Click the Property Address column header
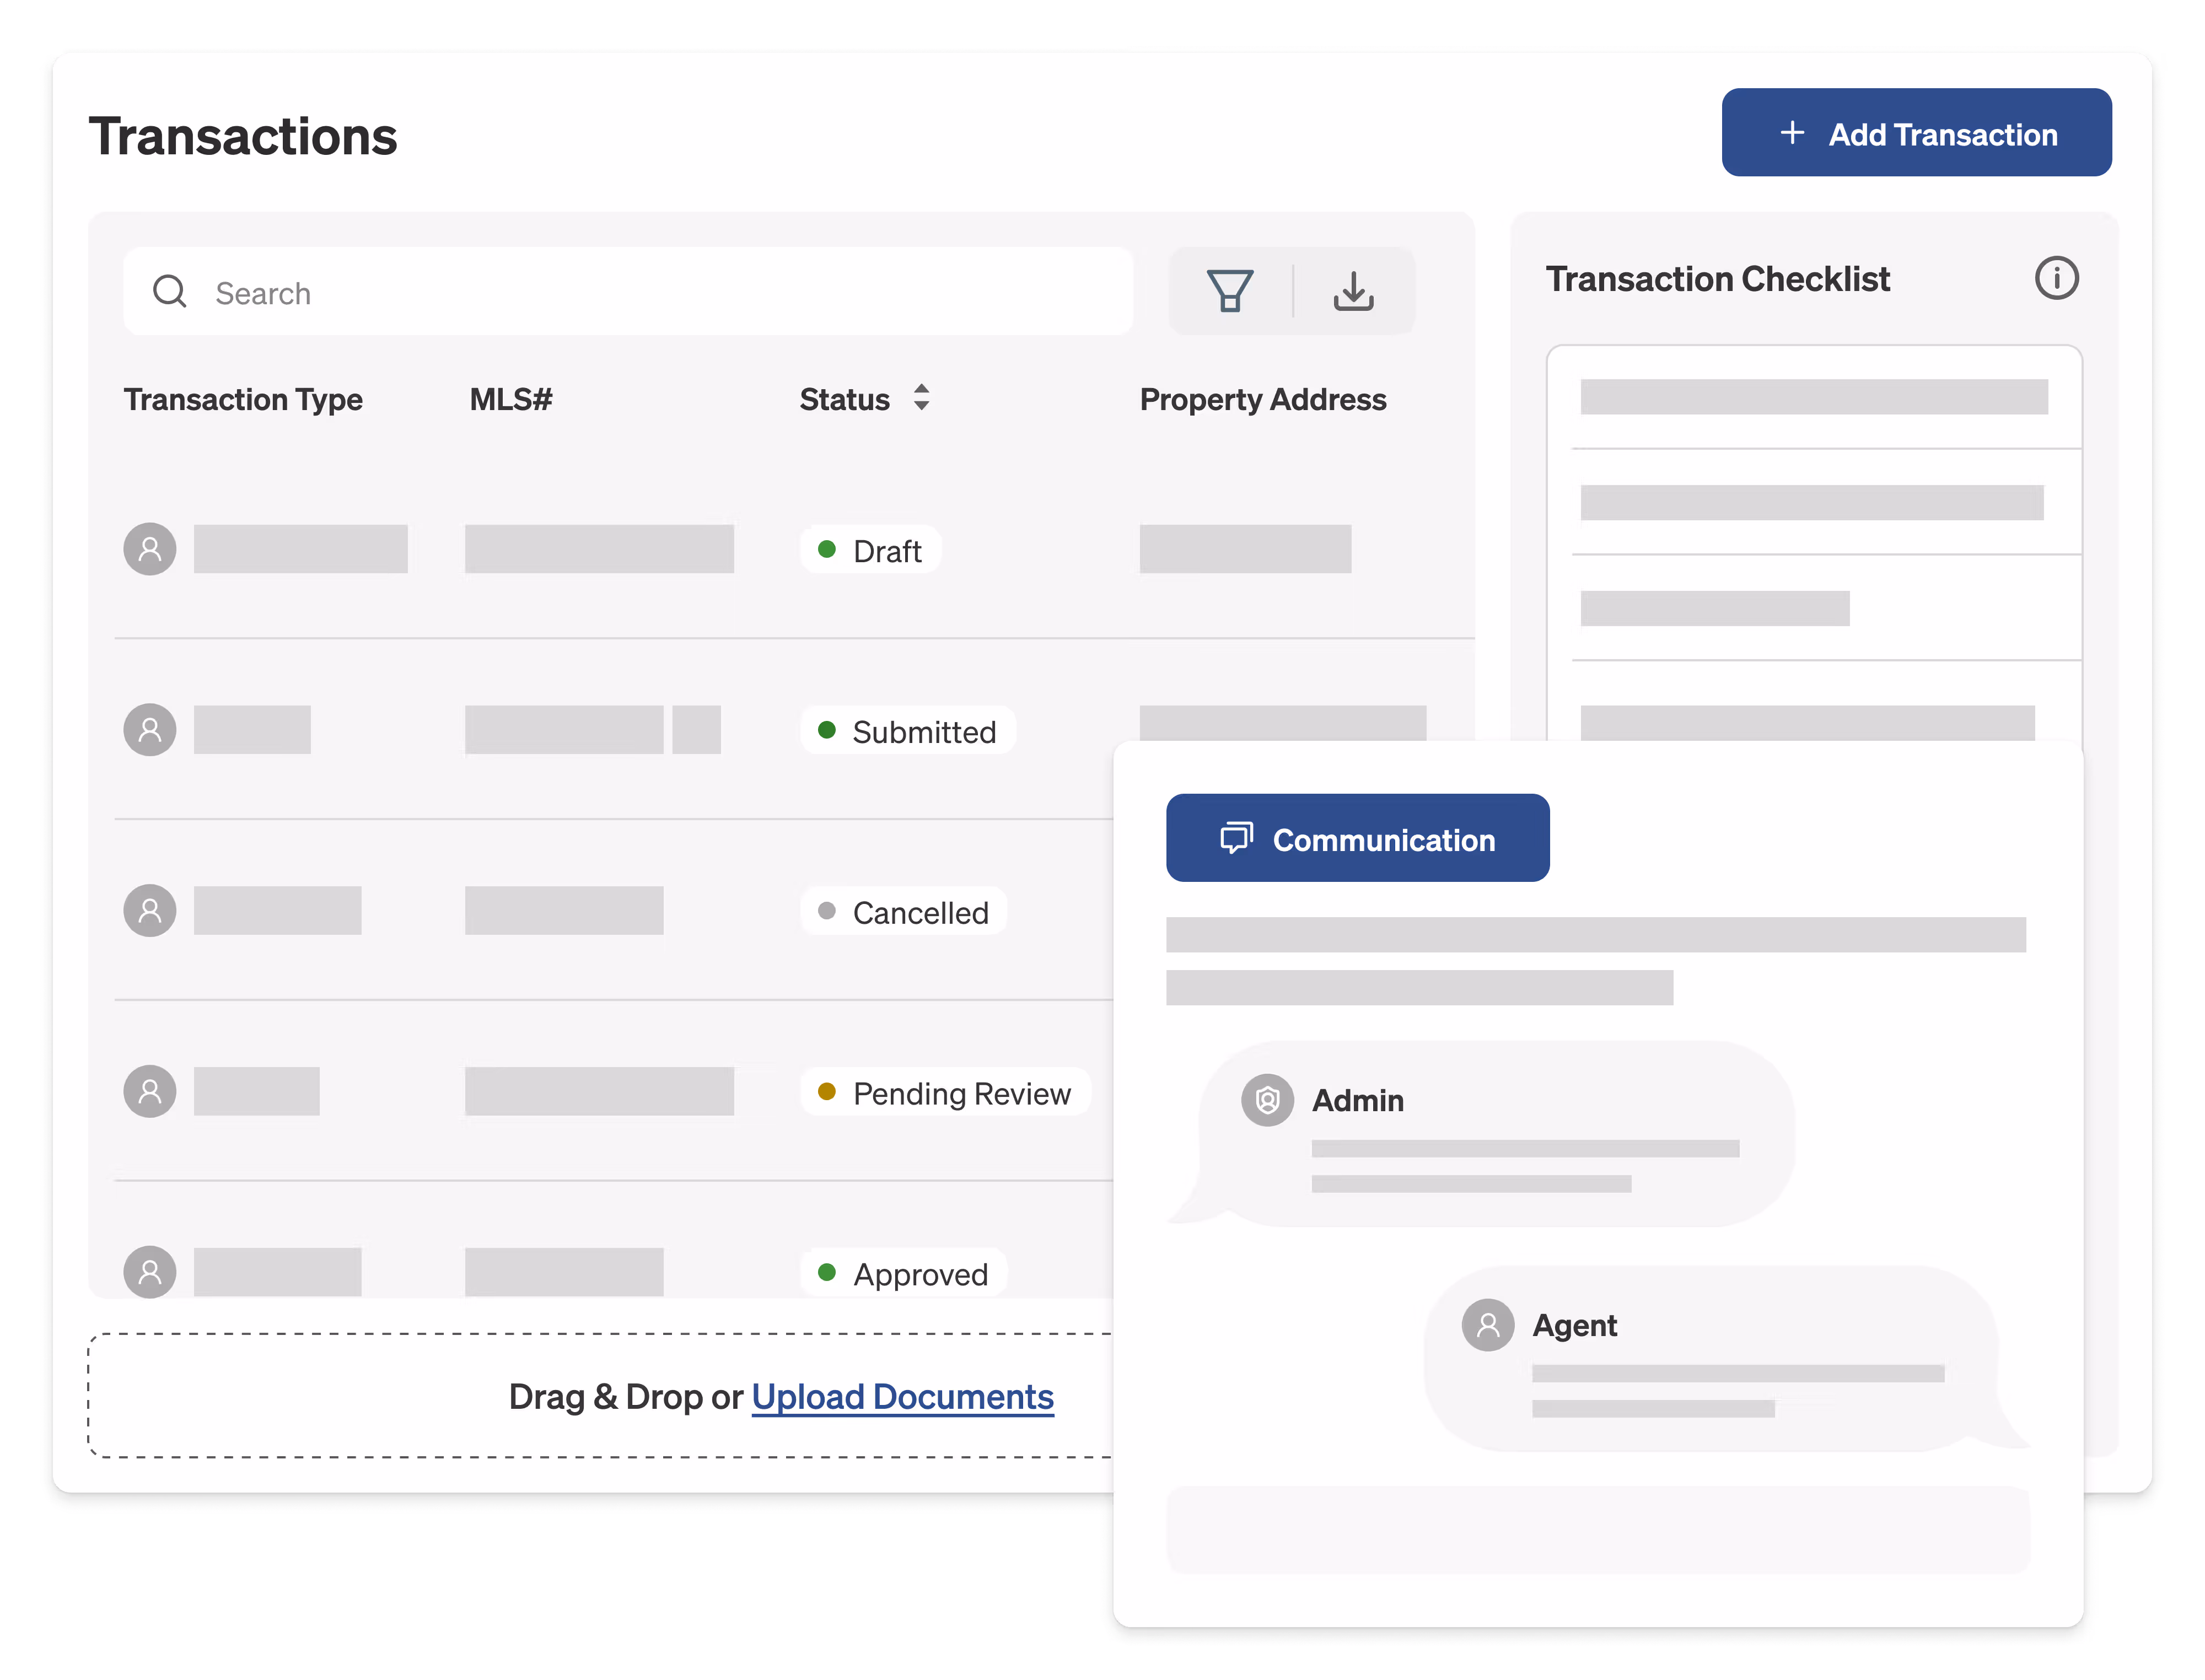This screenshot has height=1680, width=2205. [x=1262, y=399]
